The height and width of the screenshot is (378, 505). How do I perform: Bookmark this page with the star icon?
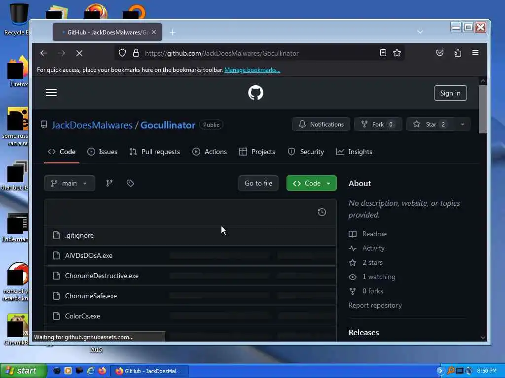[x=397, y=53]
